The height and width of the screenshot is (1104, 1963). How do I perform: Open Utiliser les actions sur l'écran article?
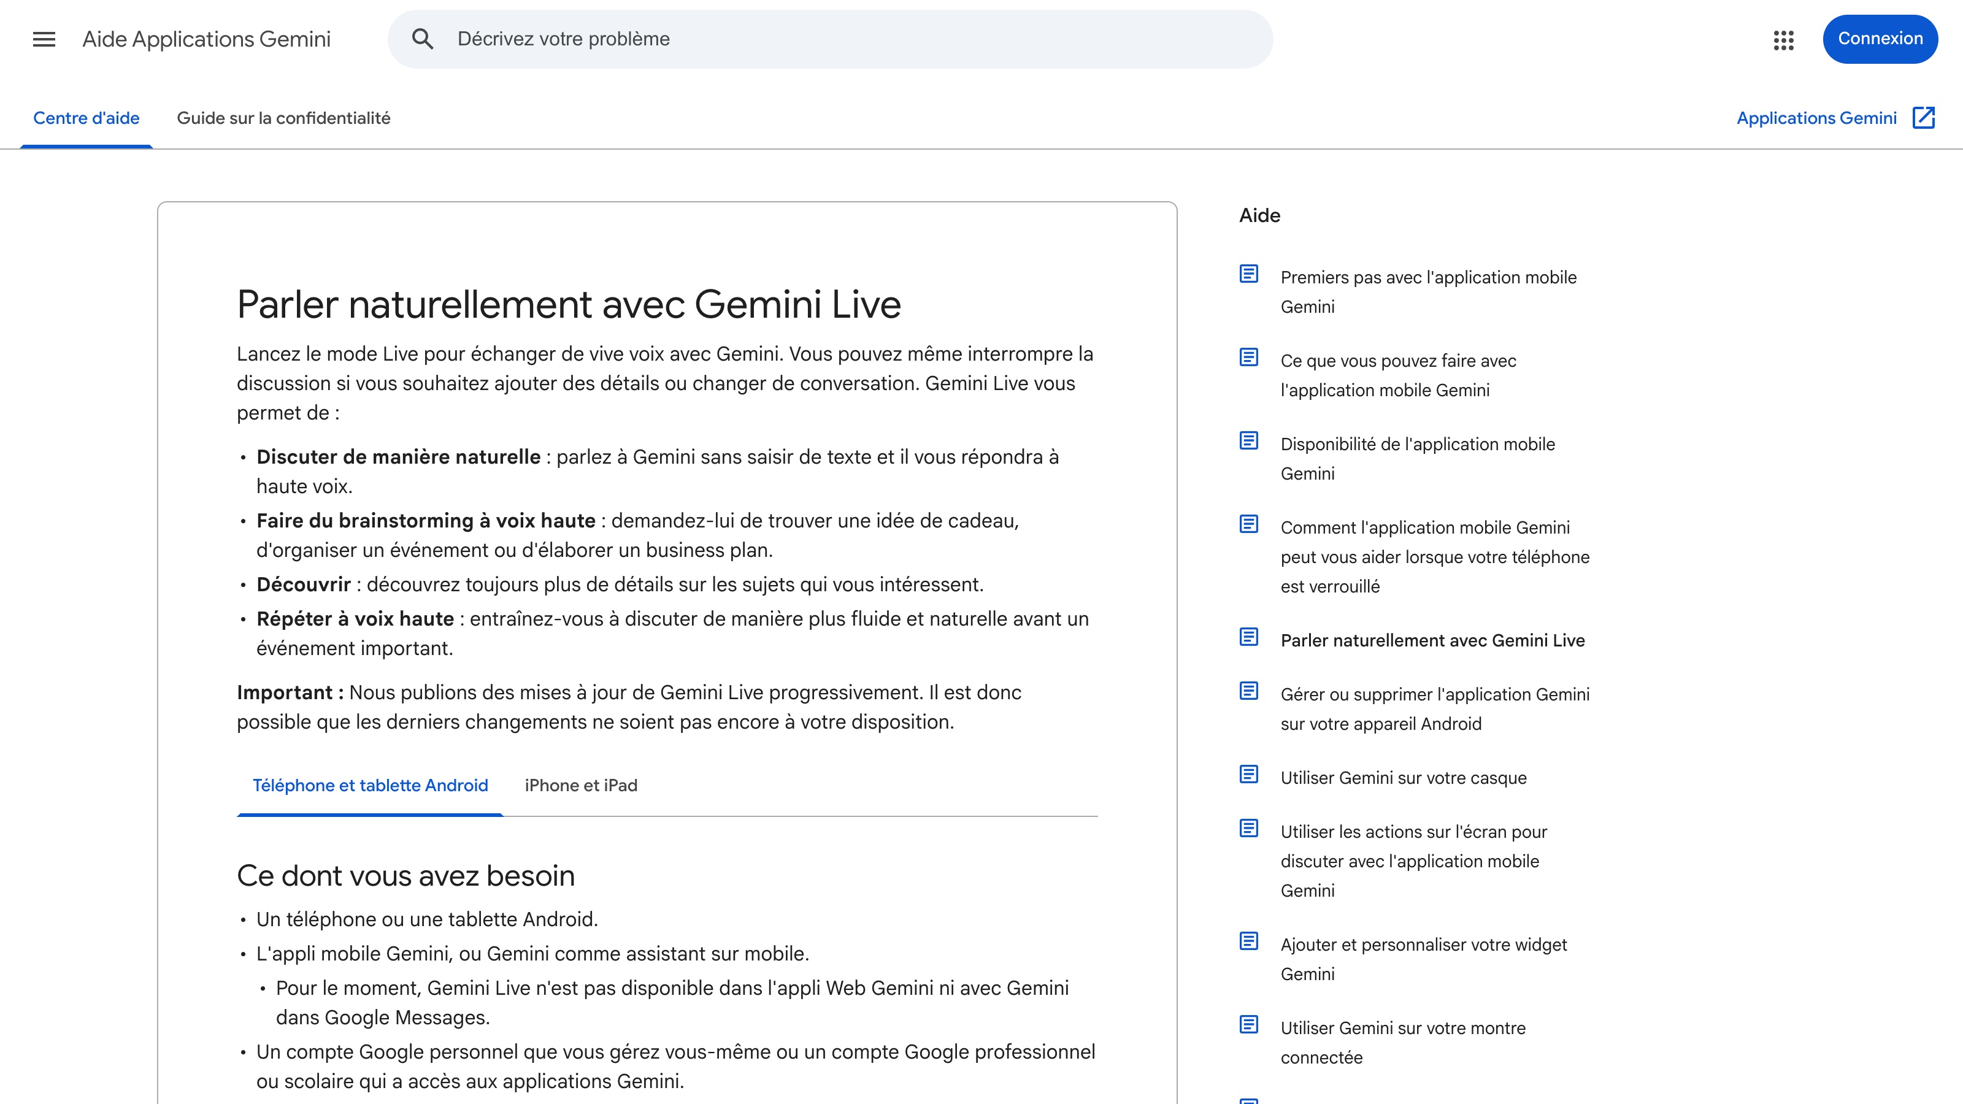[x=1413, y=862]
